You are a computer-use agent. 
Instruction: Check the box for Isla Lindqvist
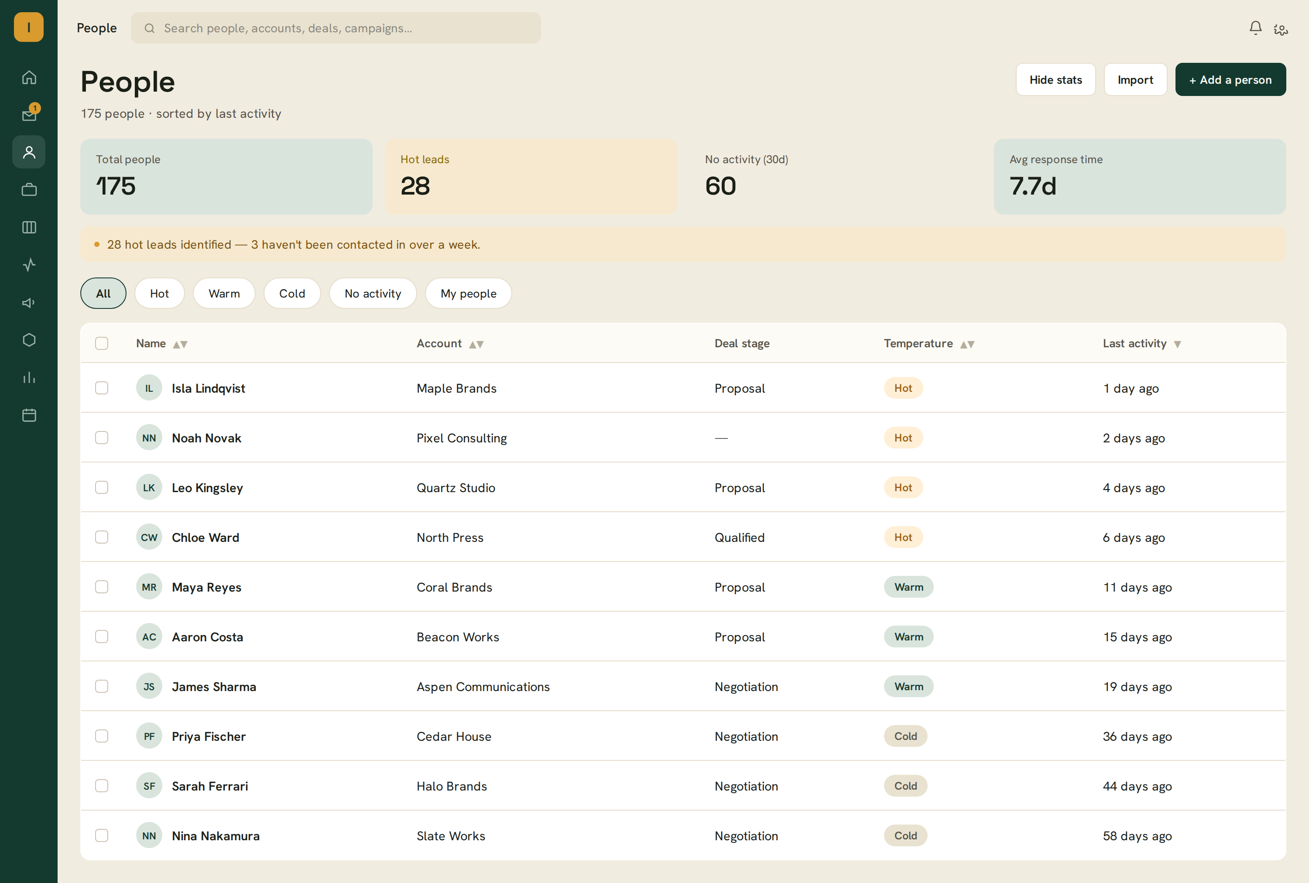[x=102, y=388]
